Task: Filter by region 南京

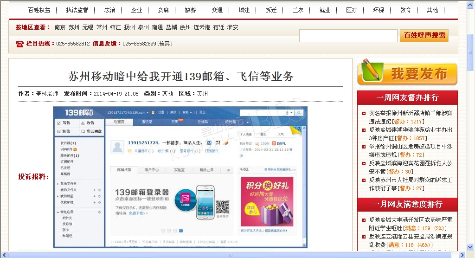Action: pos(60,27)
